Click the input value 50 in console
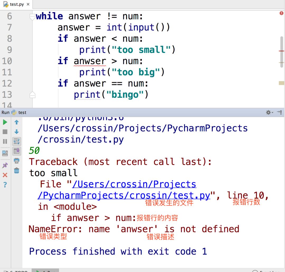285x272 pixels. [x=34, y=151]
